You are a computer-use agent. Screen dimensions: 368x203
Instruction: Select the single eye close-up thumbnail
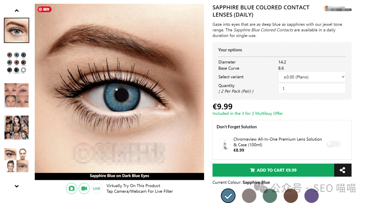(16, 30)
